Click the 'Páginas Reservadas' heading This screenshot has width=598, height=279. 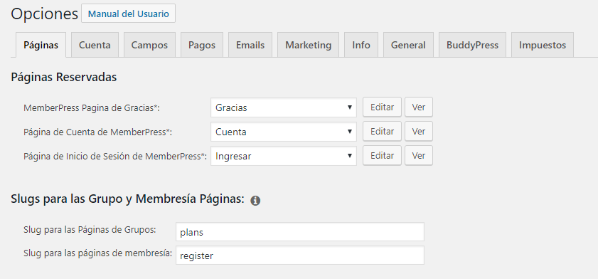click(x=64, y=77)
